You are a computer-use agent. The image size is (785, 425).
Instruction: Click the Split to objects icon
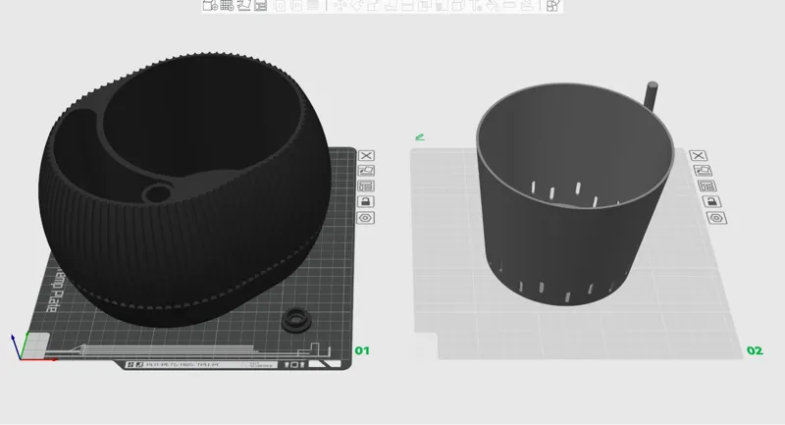click(281, 6)
